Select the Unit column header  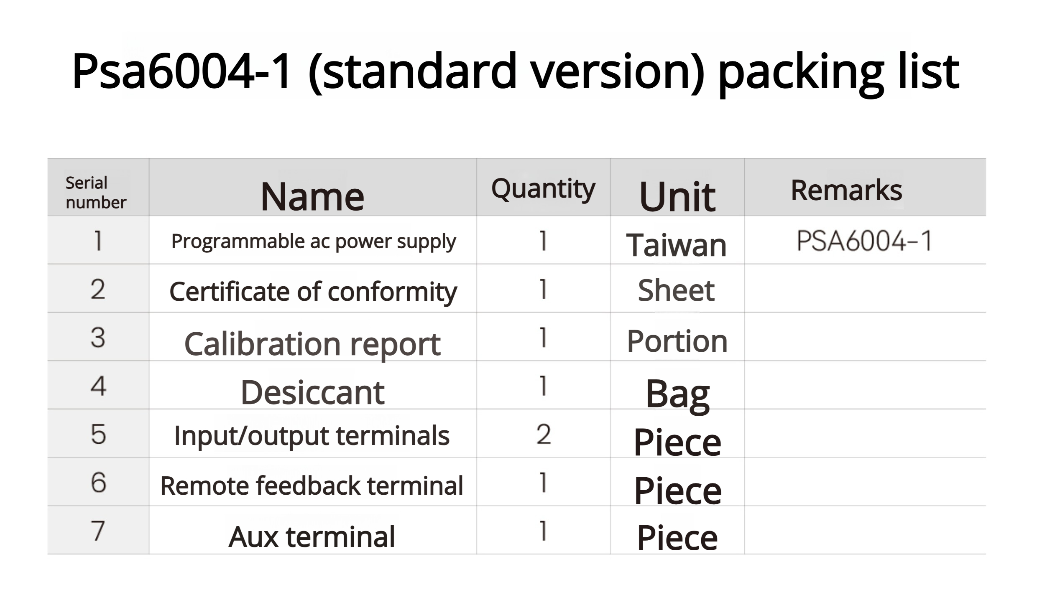pyautogui.click(x=677, y=196)
